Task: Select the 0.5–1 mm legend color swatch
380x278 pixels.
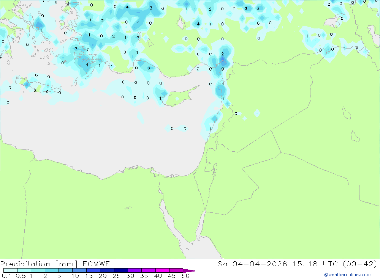Action: click(x=24, y=270)
